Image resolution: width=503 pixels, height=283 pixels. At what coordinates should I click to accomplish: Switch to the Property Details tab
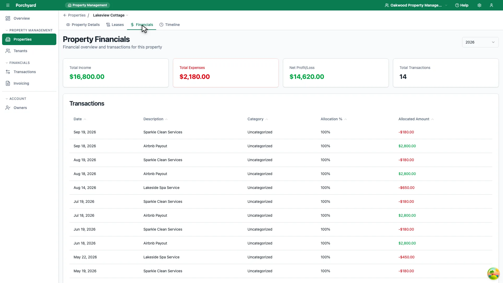pos(83,25)
